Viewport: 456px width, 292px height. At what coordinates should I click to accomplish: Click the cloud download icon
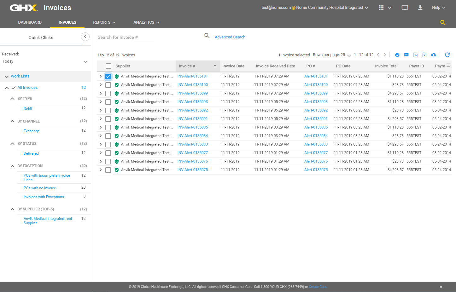point(434,55)
